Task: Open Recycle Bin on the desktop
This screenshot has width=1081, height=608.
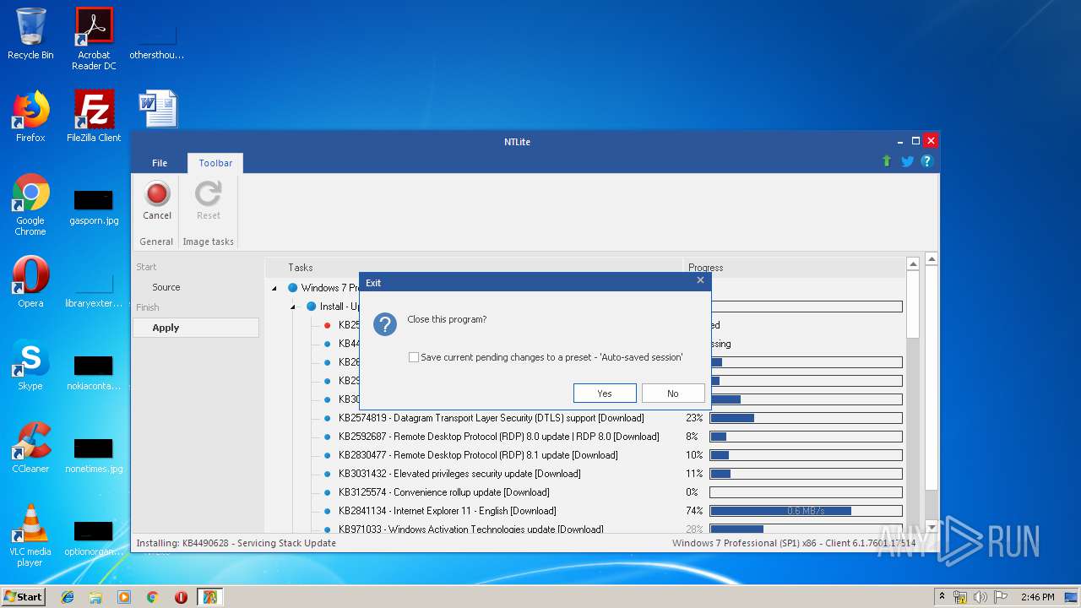Action: point(30,34)
